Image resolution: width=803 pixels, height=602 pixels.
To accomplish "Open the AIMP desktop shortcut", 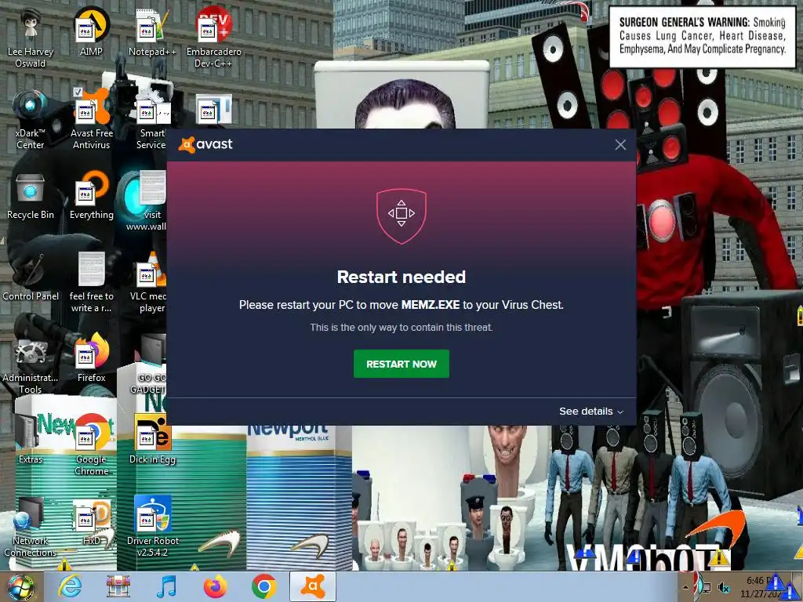I will click(x=91, y=31).
